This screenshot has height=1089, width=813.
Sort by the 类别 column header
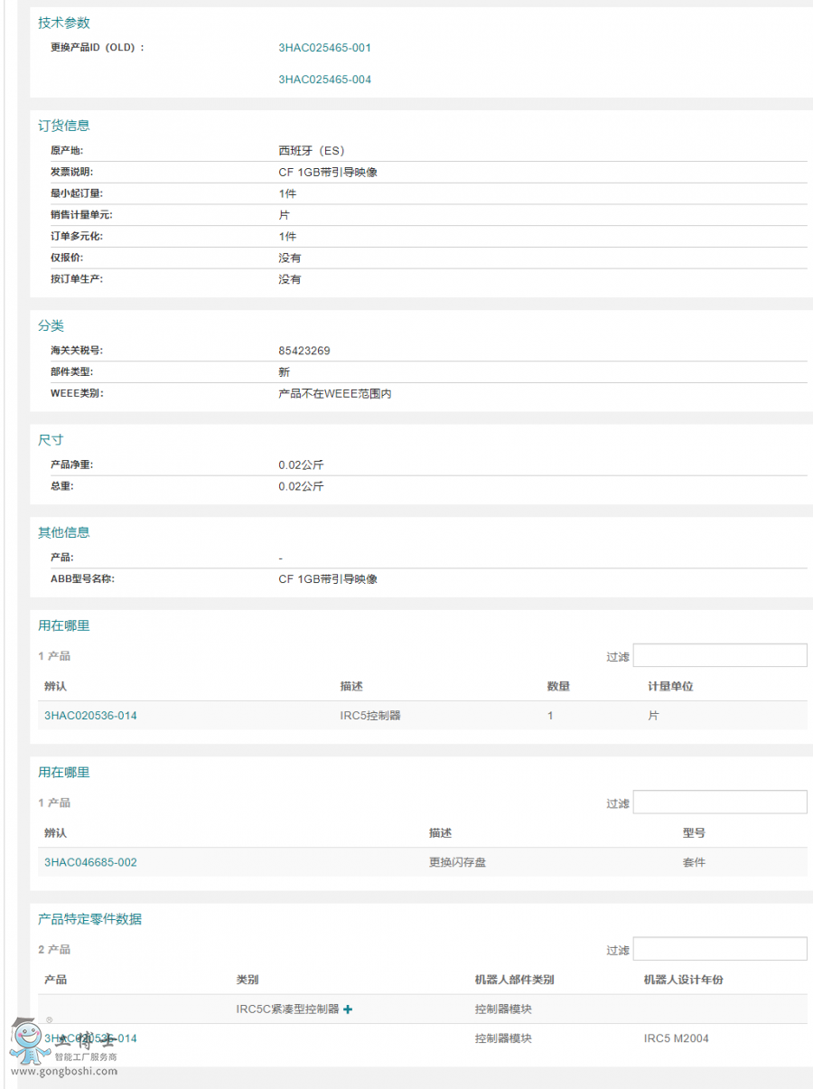click(x=248, y=980)
